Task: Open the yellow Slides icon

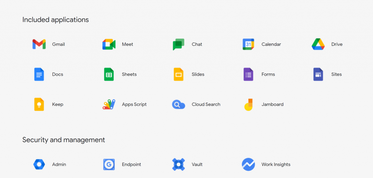Action: pos(178,74)
